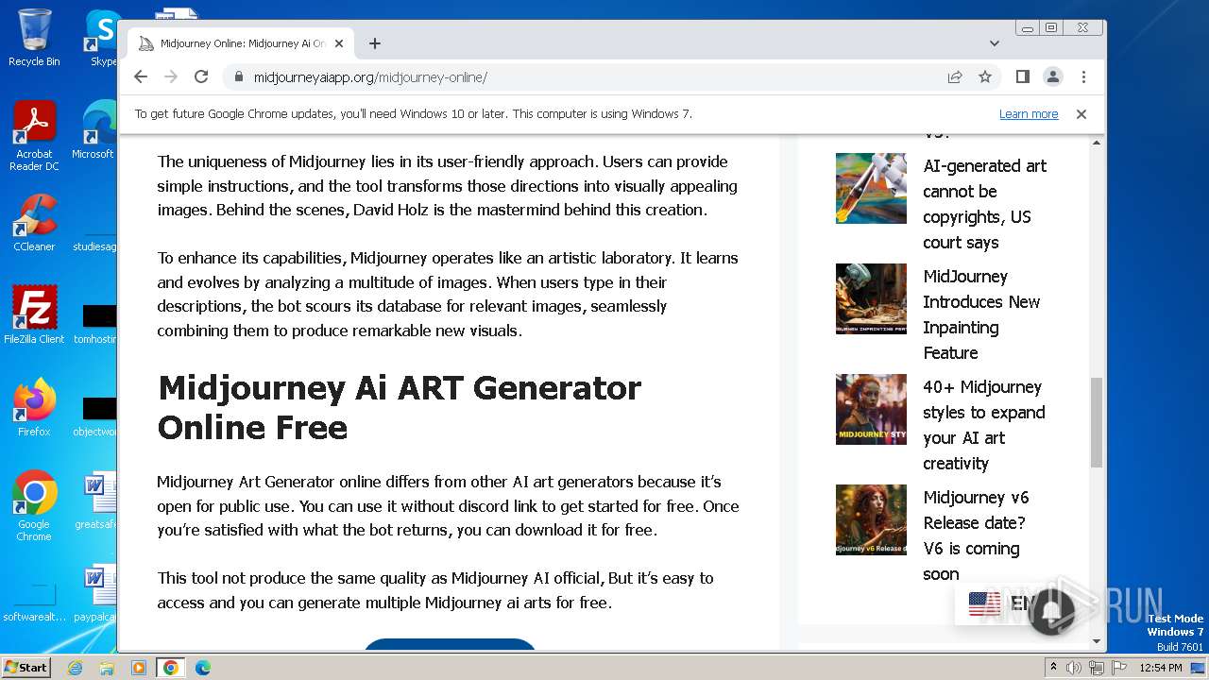The width and height of the screenshot is (1209, 680).
Task: Click the AI-generated art article thumbnail
Action: [x=871, y=188]
